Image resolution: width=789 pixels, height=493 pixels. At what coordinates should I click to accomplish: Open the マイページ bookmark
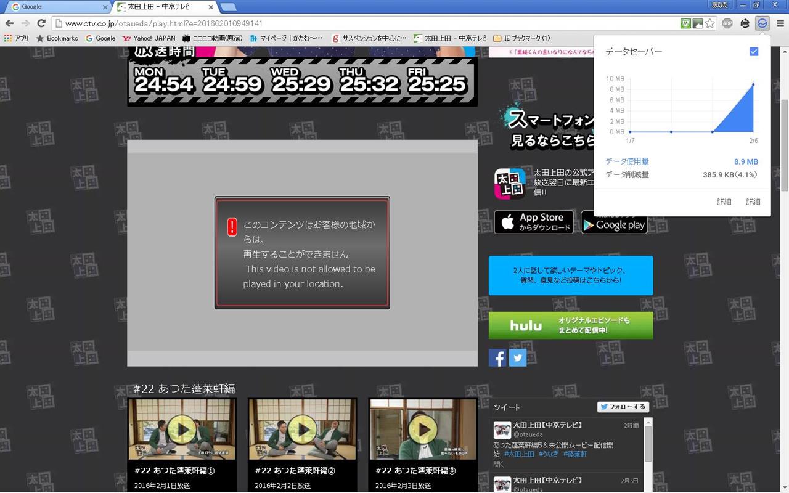click(x=285, y=38)
